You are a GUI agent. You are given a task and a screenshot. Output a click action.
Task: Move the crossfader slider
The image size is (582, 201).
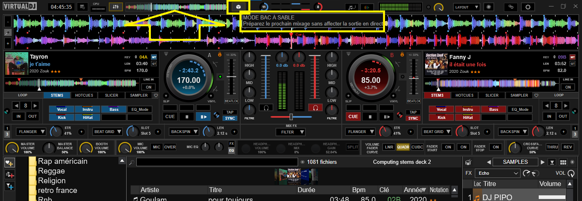tap(291, 116)
